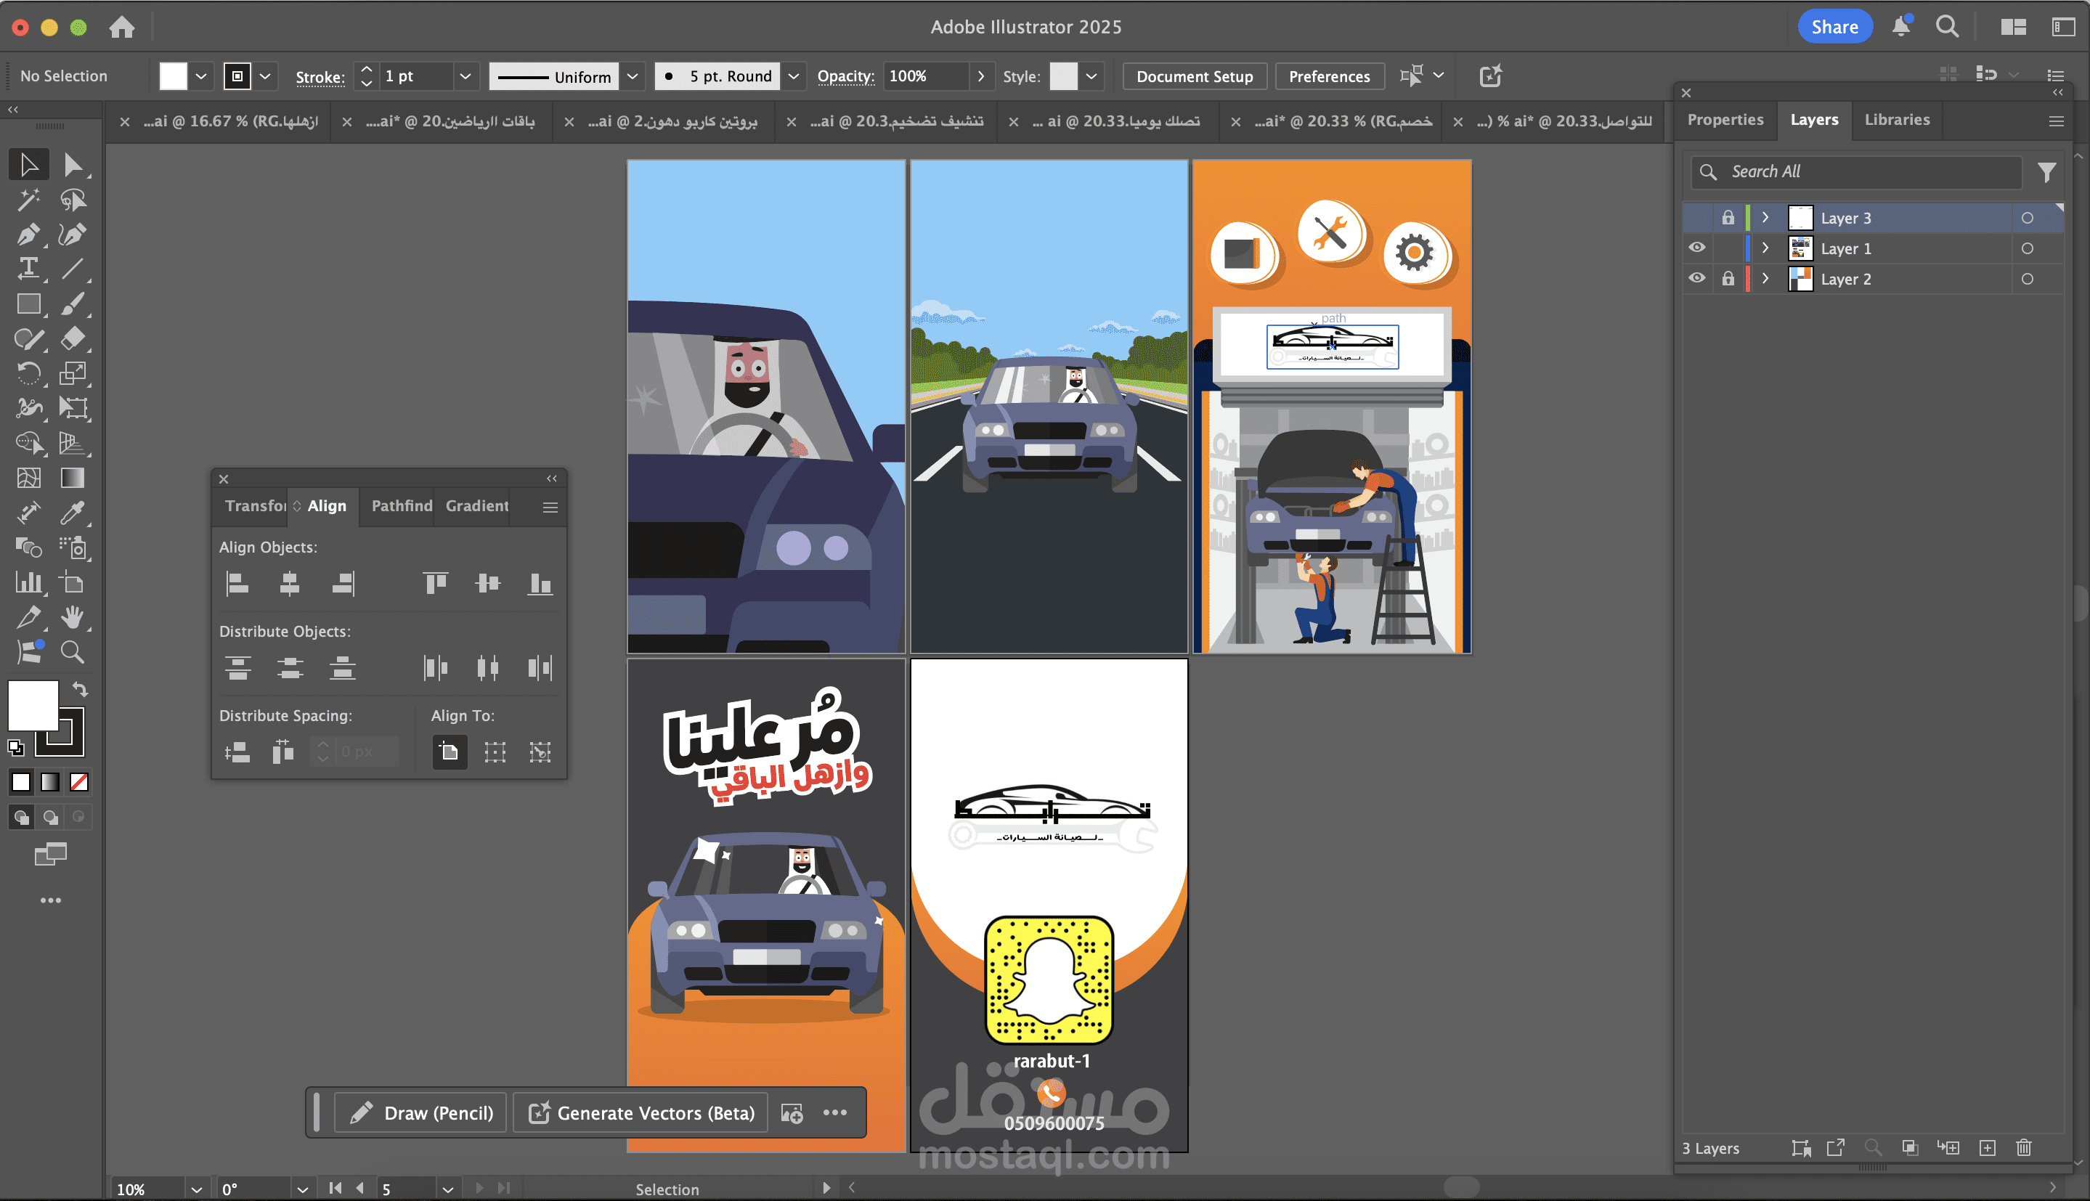Select the Hand tool
This screenshot has width=2090, height=1201.
point(73,617)
